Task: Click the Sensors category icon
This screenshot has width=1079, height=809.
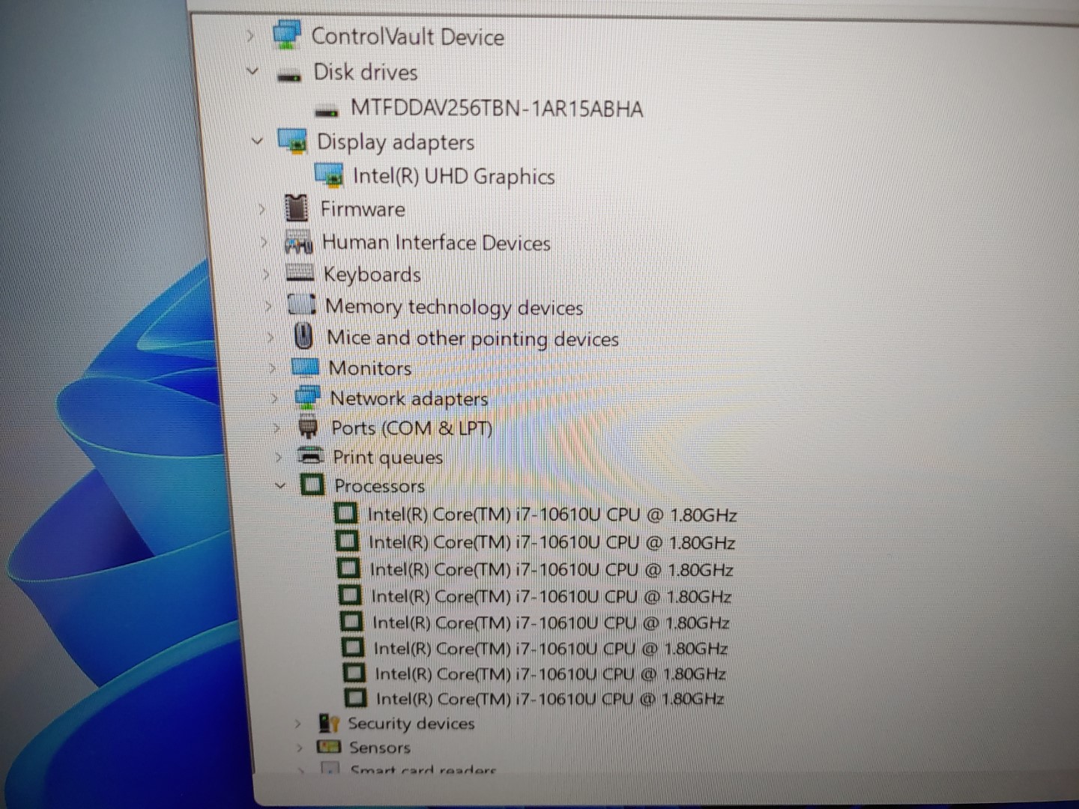Action: pyautogui.click(x=328, y=746)
